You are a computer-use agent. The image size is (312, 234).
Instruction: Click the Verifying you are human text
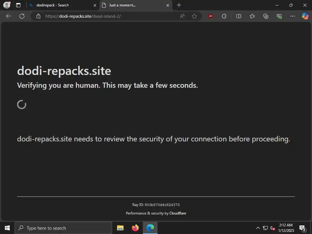(x=108, y=85)
